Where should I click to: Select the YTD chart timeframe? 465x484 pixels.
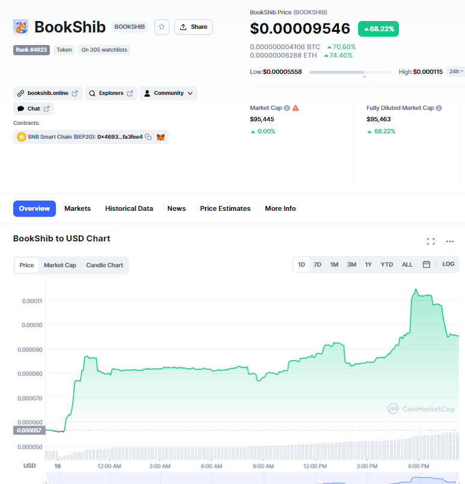tap(386, 265)
